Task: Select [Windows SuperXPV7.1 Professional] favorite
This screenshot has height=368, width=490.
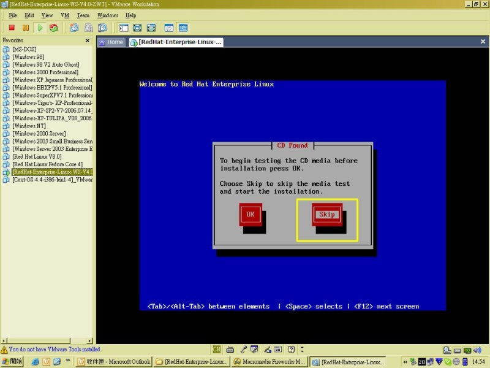Action: click(53, 95)
